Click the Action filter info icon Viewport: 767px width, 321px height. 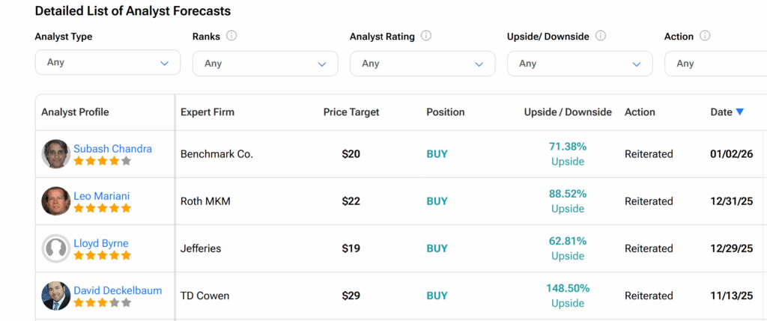(705, 36)
